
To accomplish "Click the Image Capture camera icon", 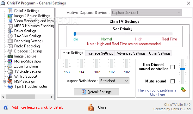I will (x=10, y=56).
